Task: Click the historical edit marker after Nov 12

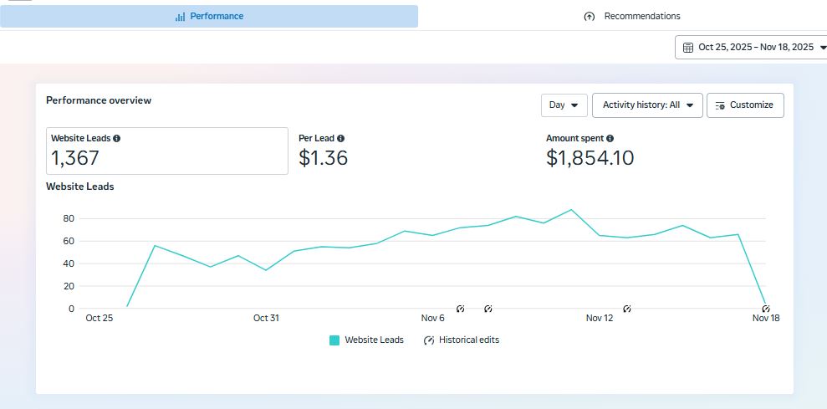Action: 627,309
